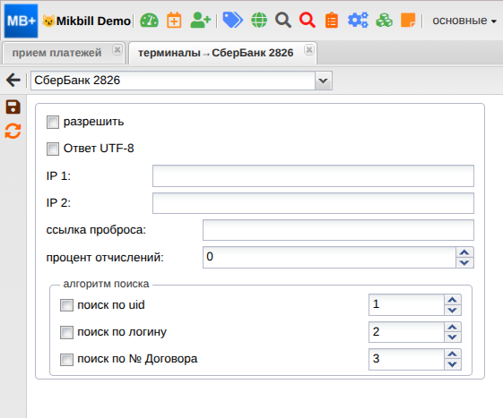Click the orange sticky note icon
Screen dimensions: 503x418
coord(408,21)
